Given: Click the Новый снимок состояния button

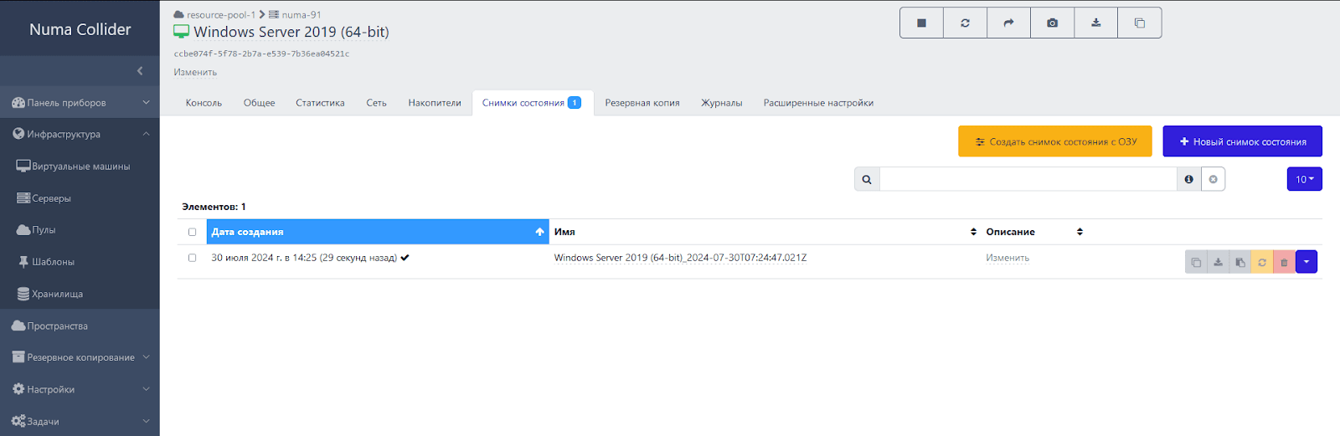Looking at the screenshot, I should pyautogui.click(x=1242, y=141).
